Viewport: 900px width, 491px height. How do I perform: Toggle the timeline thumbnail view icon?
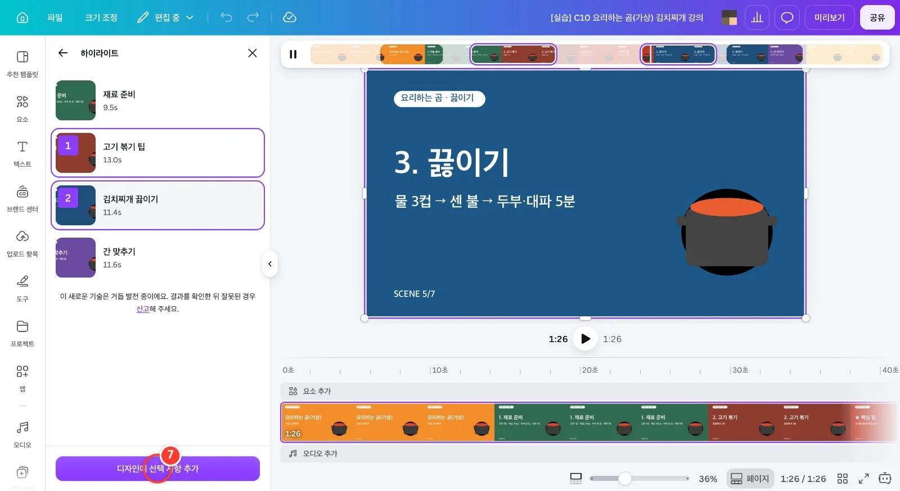(576, 479)
